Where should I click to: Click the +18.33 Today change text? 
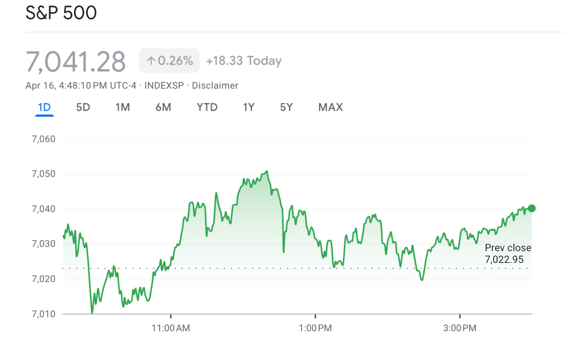244,61
